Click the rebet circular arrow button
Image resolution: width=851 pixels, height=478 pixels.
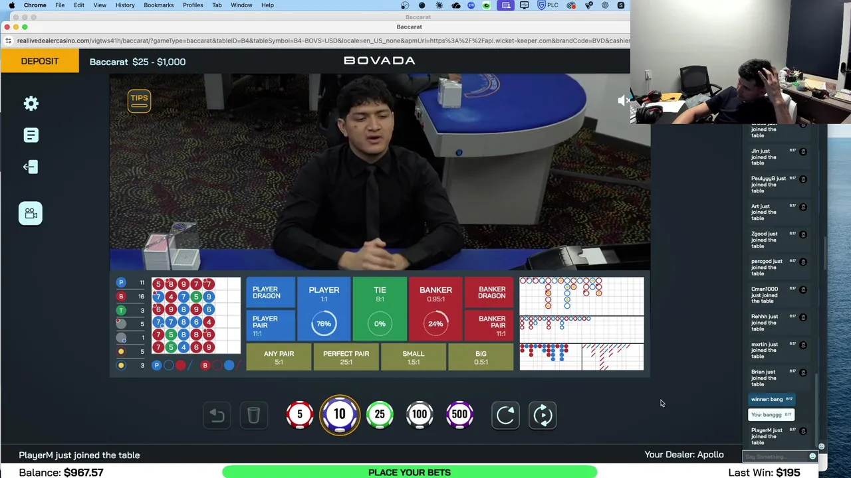[505, 415]
